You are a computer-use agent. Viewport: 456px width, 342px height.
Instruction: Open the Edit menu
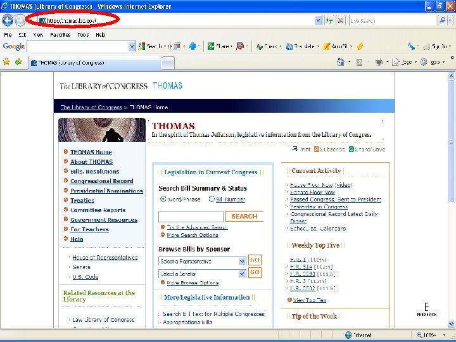22,35
